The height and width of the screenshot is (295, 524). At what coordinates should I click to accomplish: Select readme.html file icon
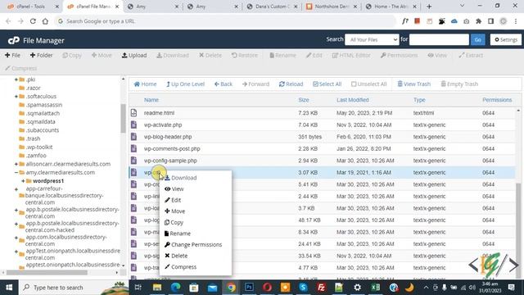tap(133, 113)
